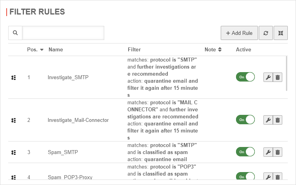This screenshot has width=296, height=185.
Task: Edit the Spam_SMTP rule via wrench icon
Action: (x=268, y=152)
